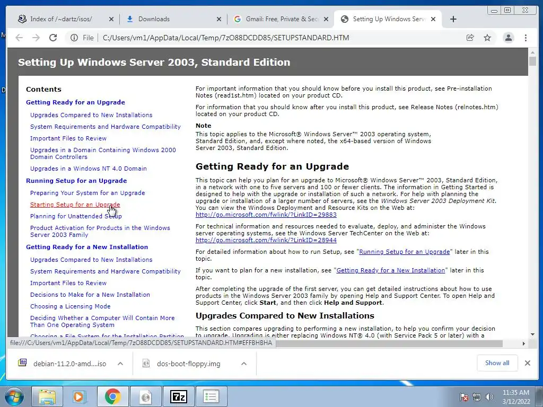
Task: Follow the LinkID=28944 hyperlink
Action: point(266,240)
